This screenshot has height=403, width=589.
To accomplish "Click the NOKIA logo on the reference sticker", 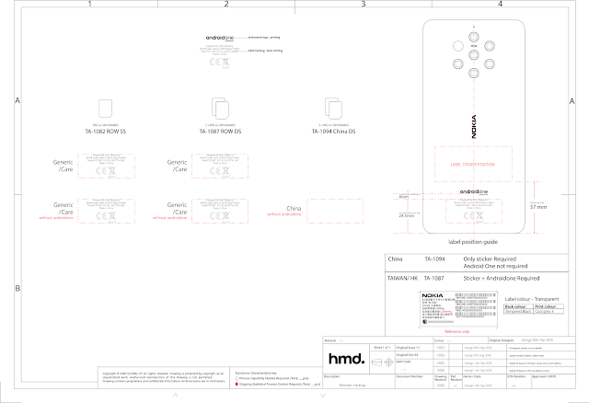I will click(x=433, y=295).
